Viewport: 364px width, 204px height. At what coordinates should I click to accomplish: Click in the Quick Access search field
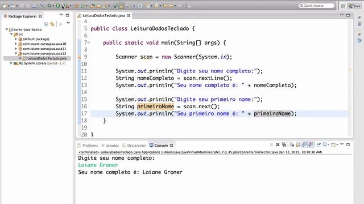[317, 6]
